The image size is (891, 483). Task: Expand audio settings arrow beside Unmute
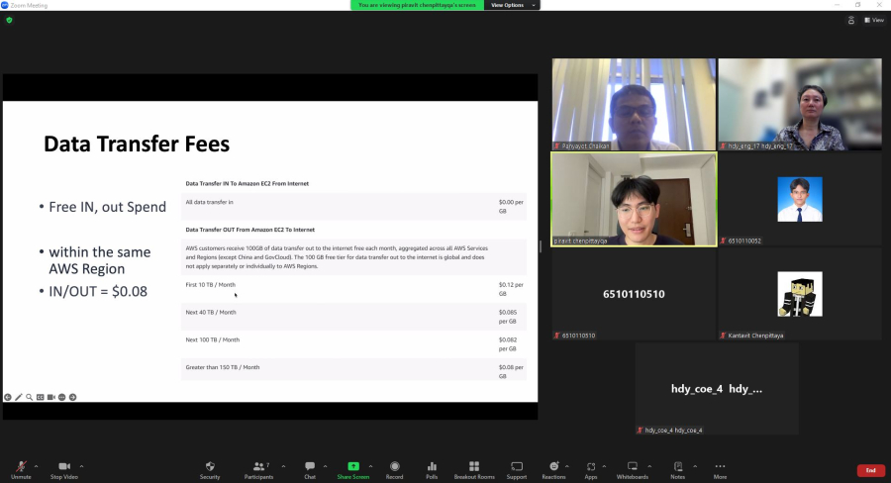pyautogui.click(x=37, y=465)
